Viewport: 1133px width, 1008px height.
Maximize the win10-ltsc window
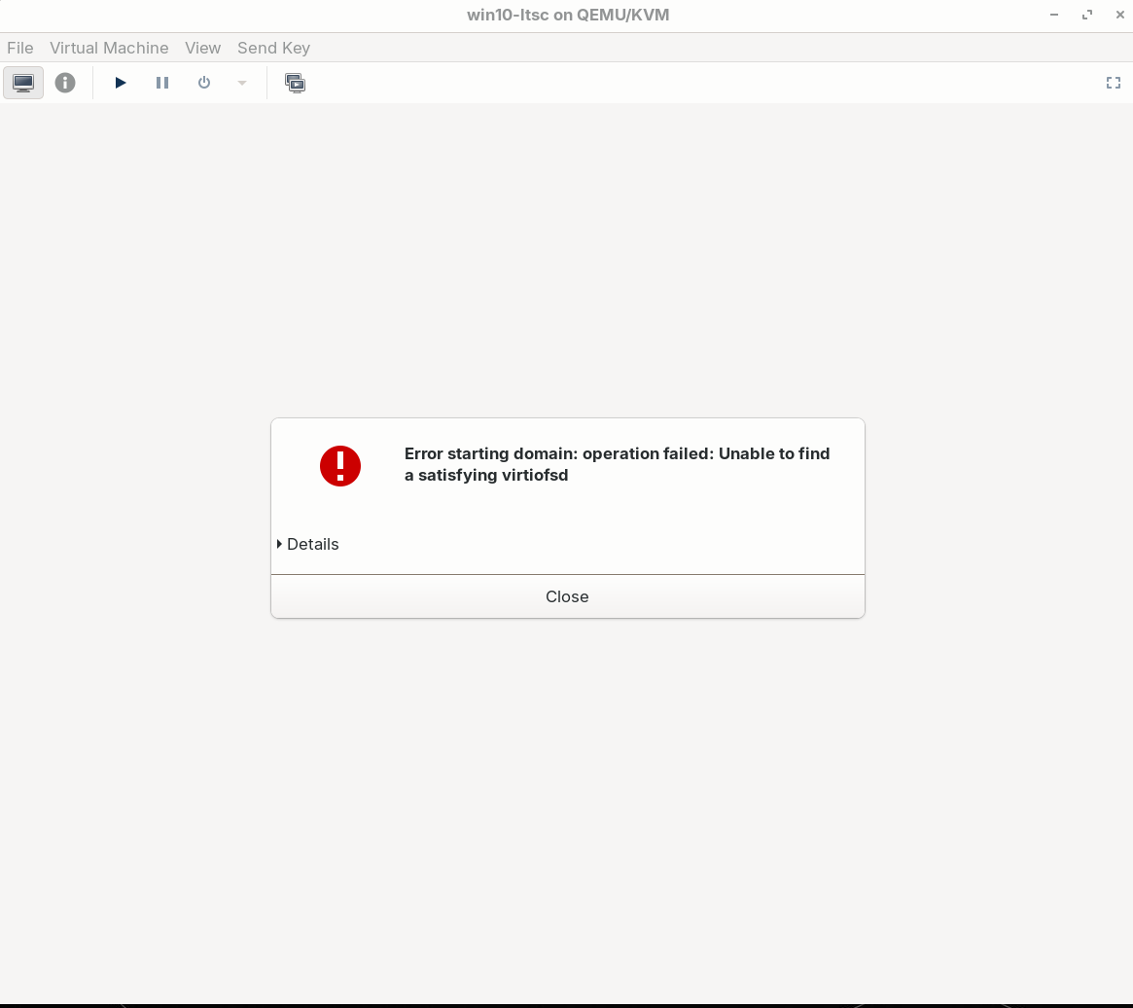click(x=1087, y=15)
